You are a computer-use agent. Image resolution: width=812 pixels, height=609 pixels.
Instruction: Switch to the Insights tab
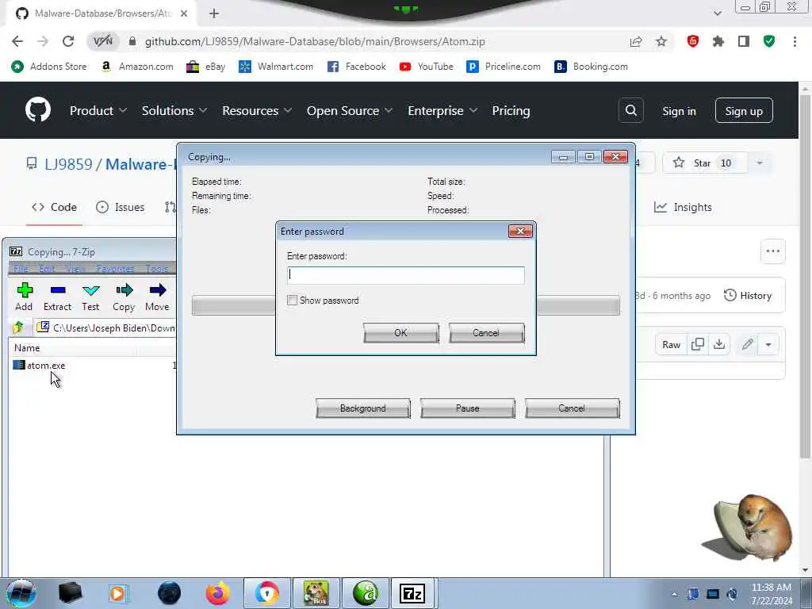click(x=683, y=207)
